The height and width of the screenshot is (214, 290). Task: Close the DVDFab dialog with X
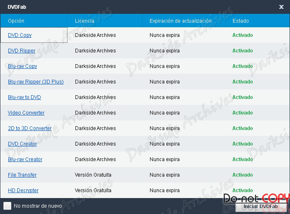pyautogui.click(x=281, y=7)
